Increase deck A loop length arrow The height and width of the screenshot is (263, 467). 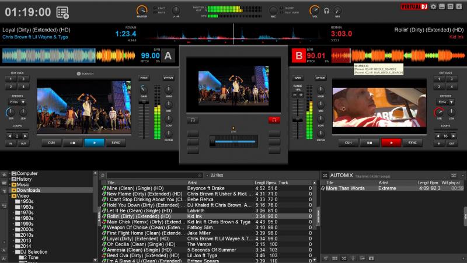tap(25, 136)
